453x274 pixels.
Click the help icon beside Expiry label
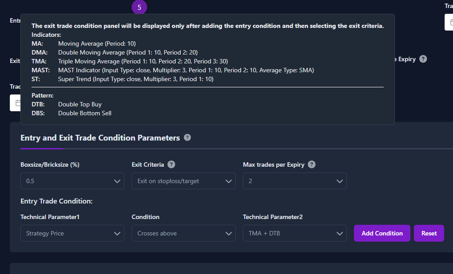point(423,59)
